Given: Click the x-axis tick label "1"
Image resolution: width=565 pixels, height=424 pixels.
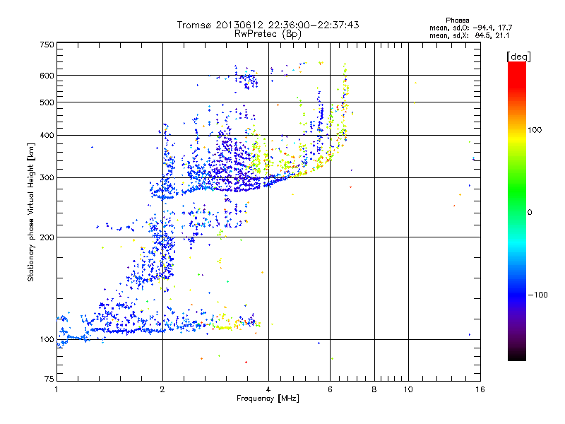Looking at the screenshot, I should [x=56, y=389].
